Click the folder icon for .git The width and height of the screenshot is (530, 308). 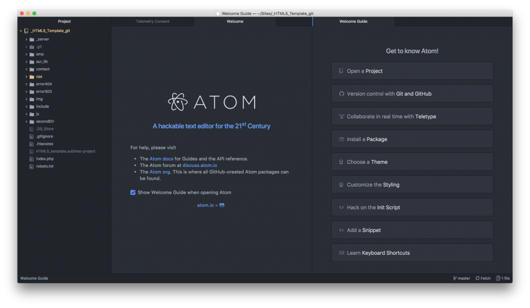click(32, 47)
